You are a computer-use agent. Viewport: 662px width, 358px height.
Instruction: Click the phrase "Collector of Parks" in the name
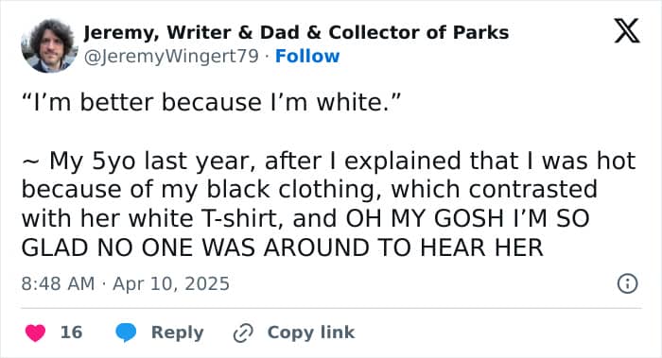418,32
